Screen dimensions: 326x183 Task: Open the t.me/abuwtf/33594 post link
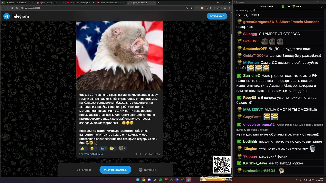pos(91,154)
